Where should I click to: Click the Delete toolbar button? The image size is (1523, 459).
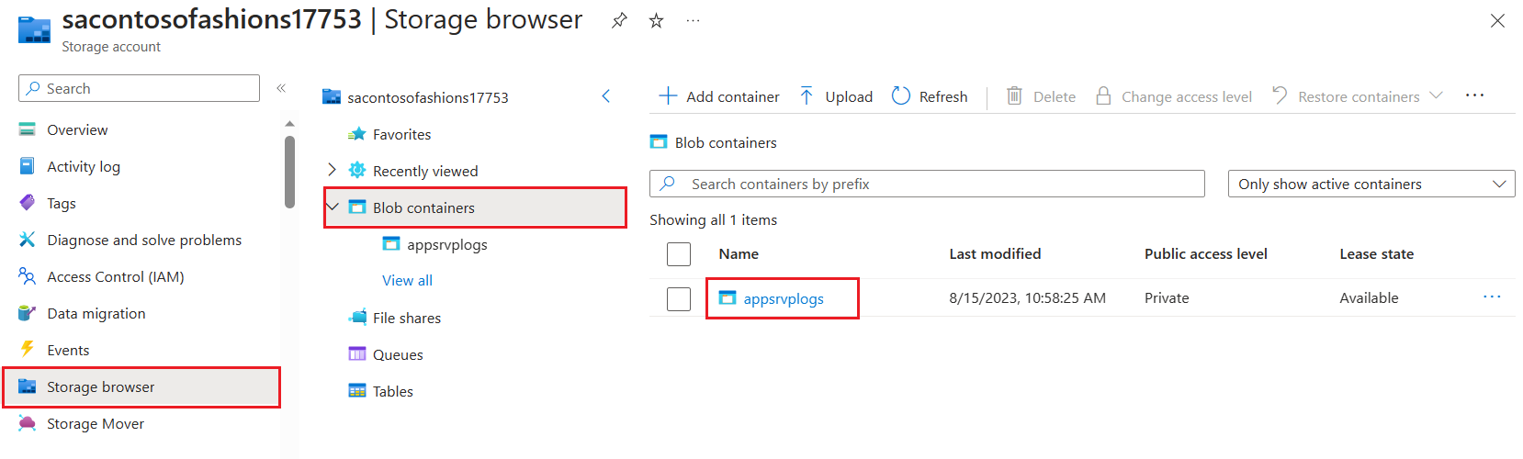pos(1042,96)
